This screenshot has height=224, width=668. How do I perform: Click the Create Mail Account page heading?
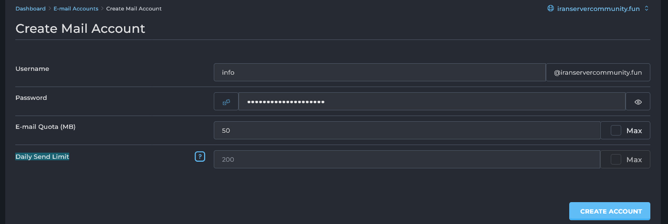[80, 29]
